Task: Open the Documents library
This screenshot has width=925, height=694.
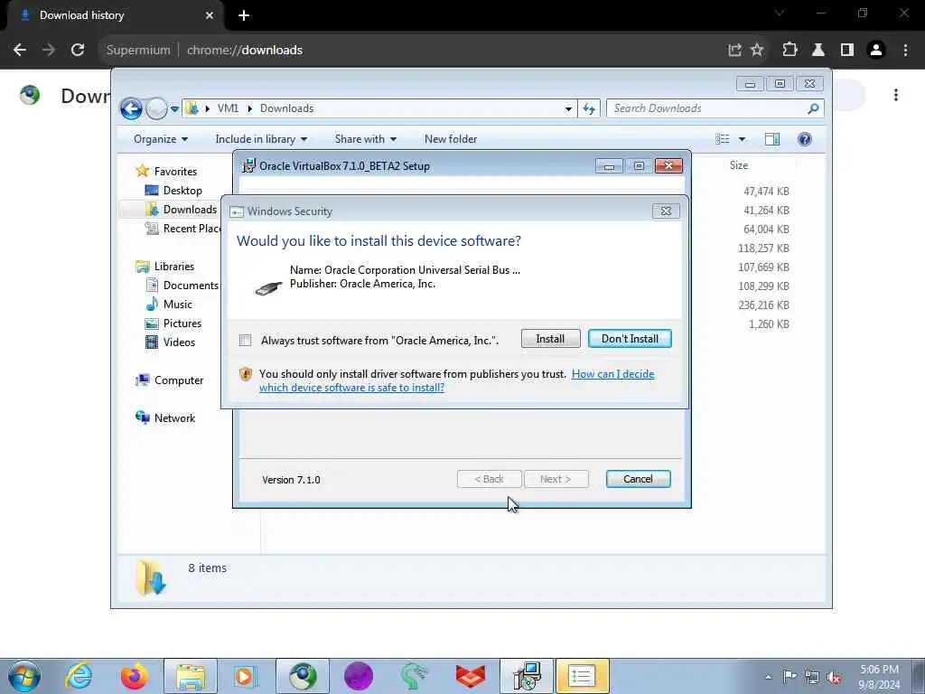Action: pos(191,285)
